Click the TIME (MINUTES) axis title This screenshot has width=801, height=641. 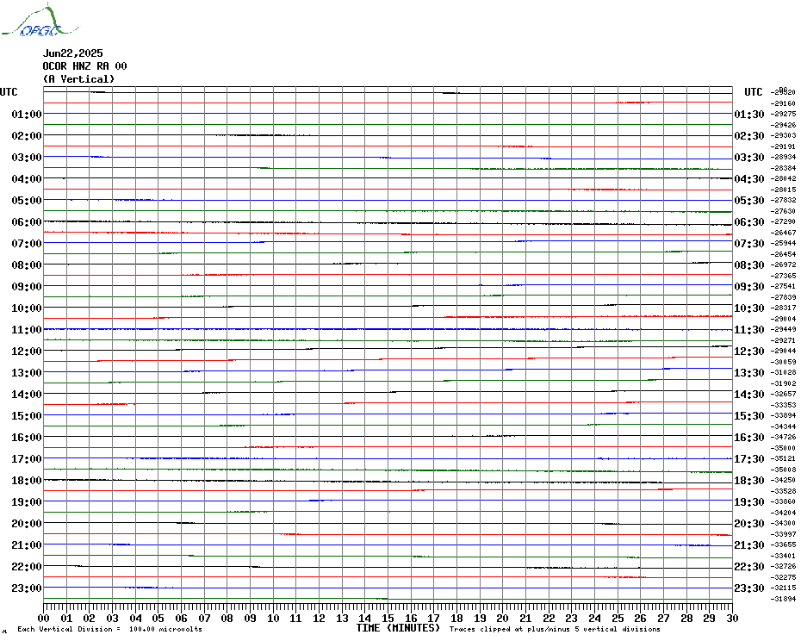pyautogui.click(x=398, y=628)
